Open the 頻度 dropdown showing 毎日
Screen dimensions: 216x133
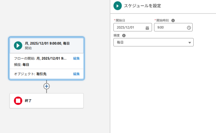click(x=153, y=42)
